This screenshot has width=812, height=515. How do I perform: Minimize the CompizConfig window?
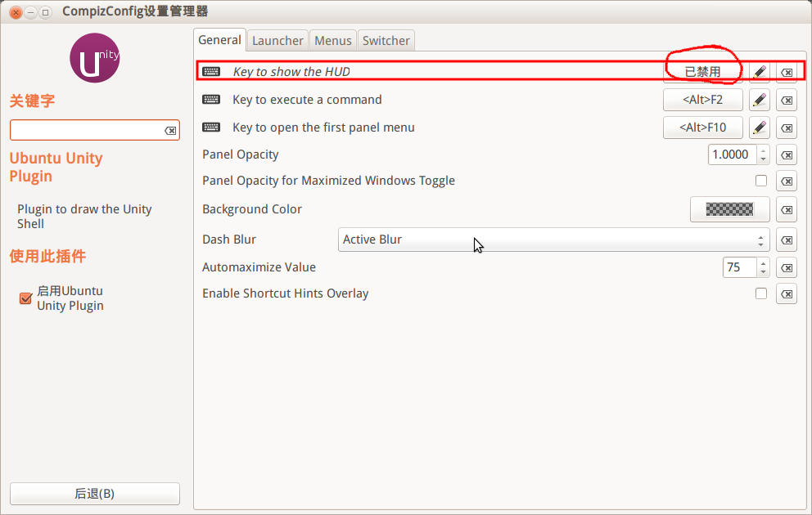(x=30, y=12)
